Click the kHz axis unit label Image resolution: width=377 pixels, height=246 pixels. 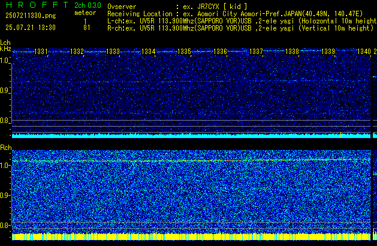tap(5, 49)
